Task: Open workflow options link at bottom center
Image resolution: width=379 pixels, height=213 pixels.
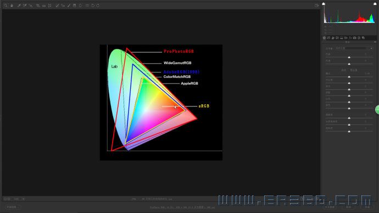Action: (x=182, y=207)
